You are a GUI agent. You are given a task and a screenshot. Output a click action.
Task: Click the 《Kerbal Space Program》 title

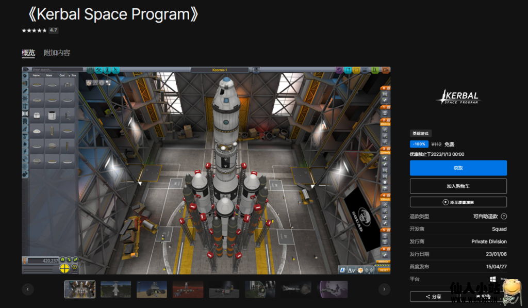coord(113,14)
